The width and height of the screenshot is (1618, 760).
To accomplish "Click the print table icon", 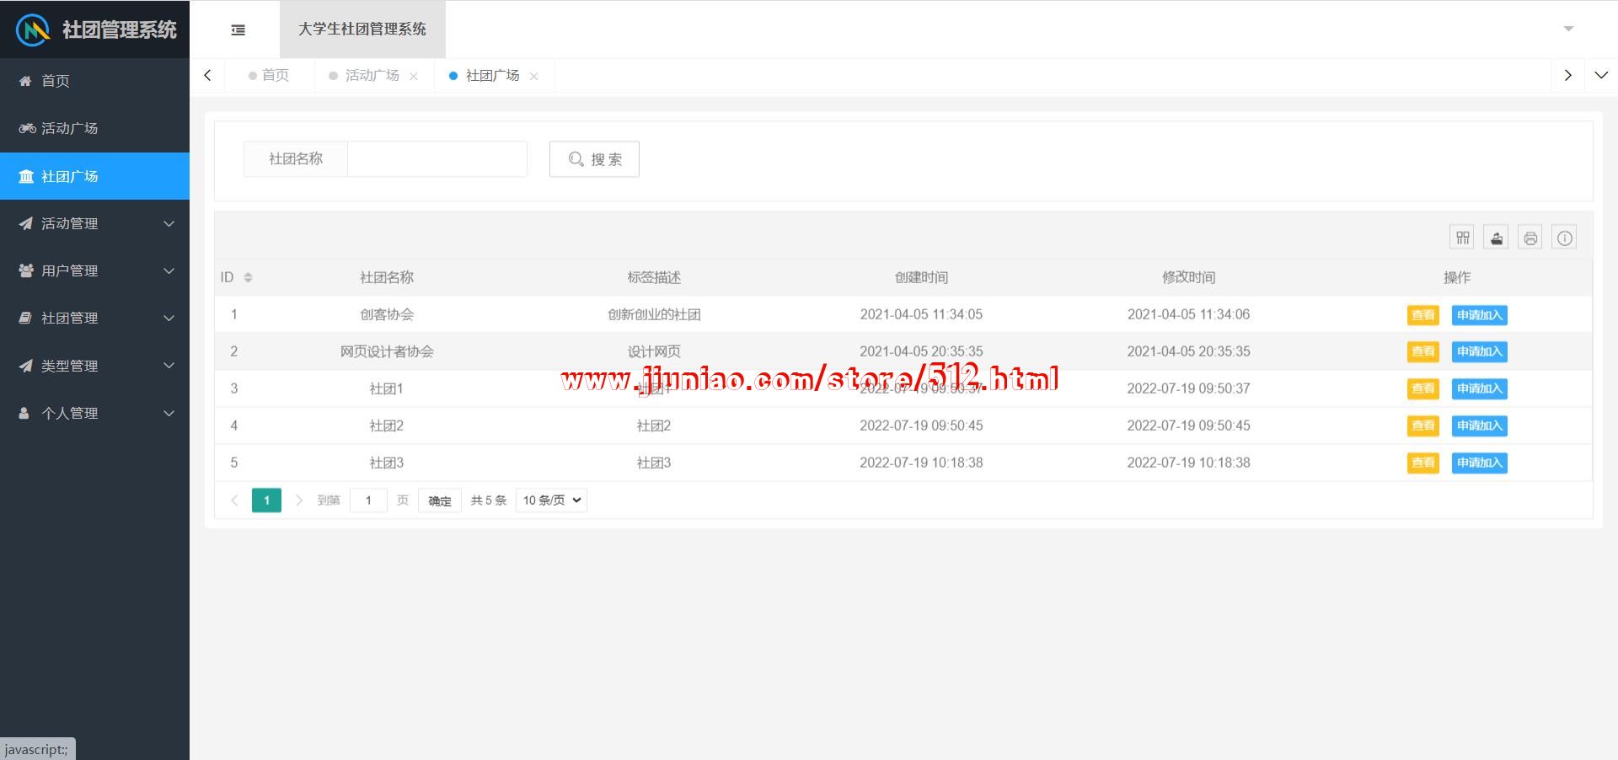I will [1530, 238].
